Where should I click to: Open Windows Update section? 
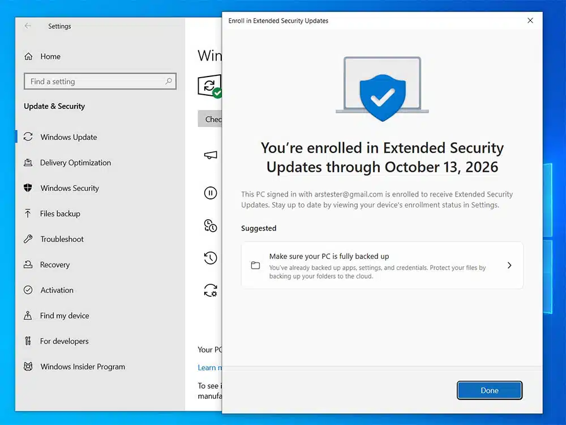pos(68,137)
